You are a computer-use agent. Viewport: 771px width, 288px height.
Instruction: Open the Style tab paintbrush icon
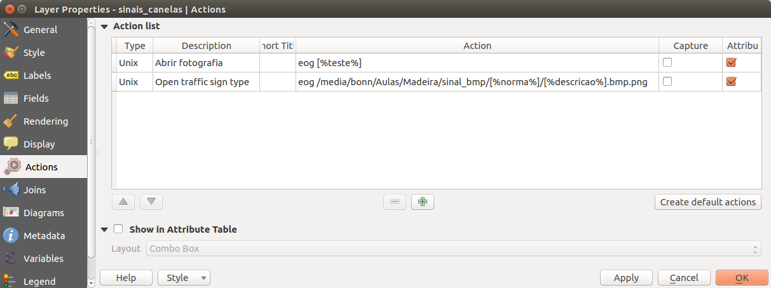(x=11, y=53)
